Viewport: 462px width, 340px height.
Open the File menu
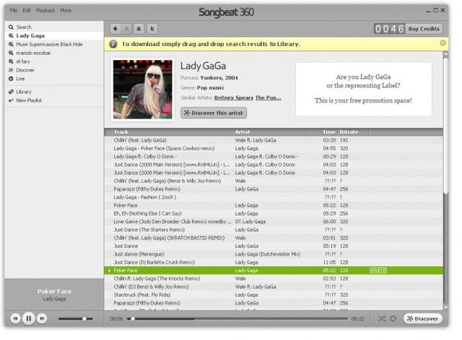tap(14, 10)
